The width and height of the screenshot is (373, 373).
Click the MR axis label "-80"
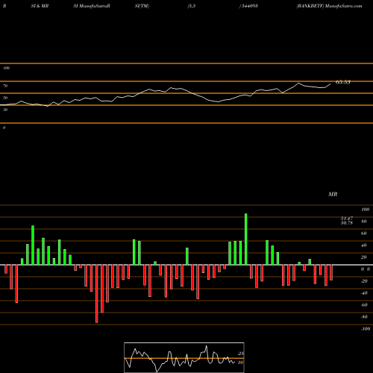364,317
